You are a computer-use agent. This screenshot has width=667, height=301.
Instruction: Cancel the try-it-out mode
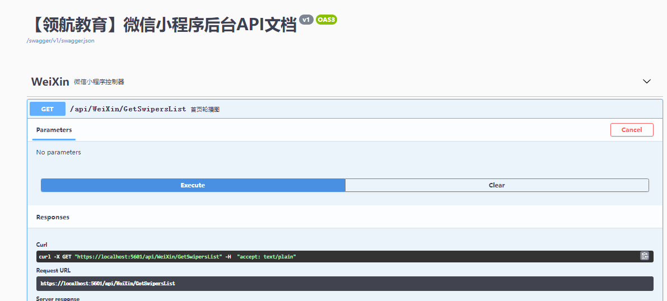point(632,130)
